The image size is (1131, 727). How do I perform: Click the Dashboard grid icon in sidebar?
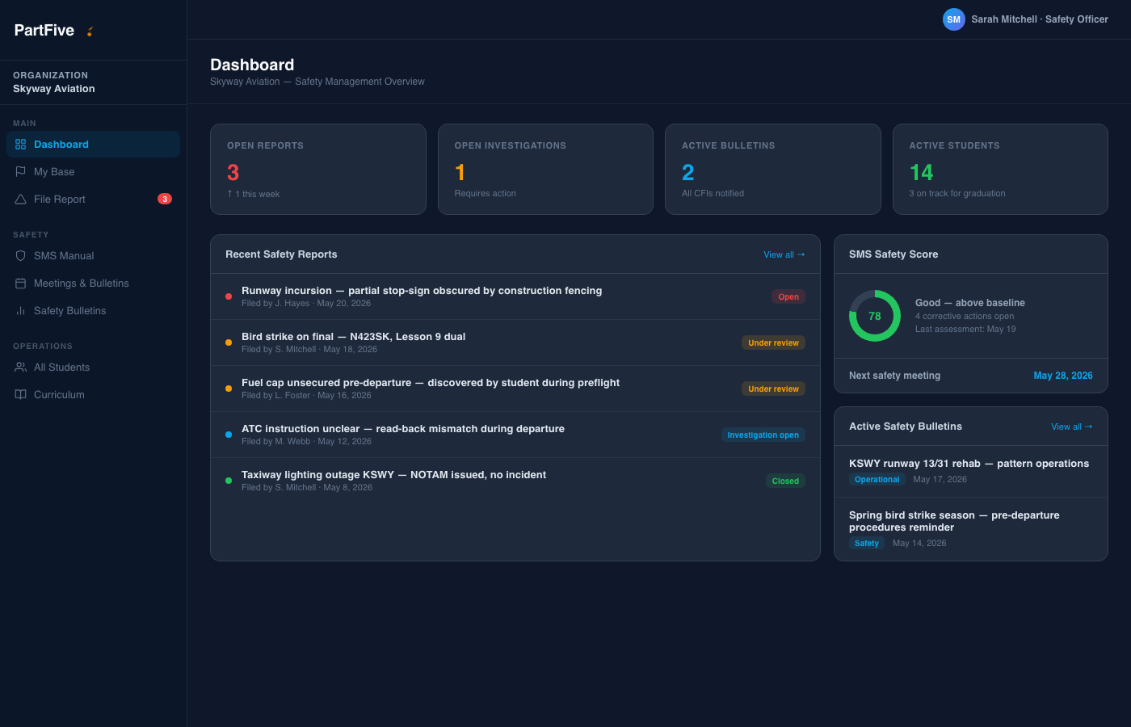(21, 145)
